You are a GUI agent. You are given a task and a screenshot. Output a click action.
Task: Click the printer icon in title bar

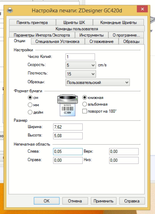[10, 10]
